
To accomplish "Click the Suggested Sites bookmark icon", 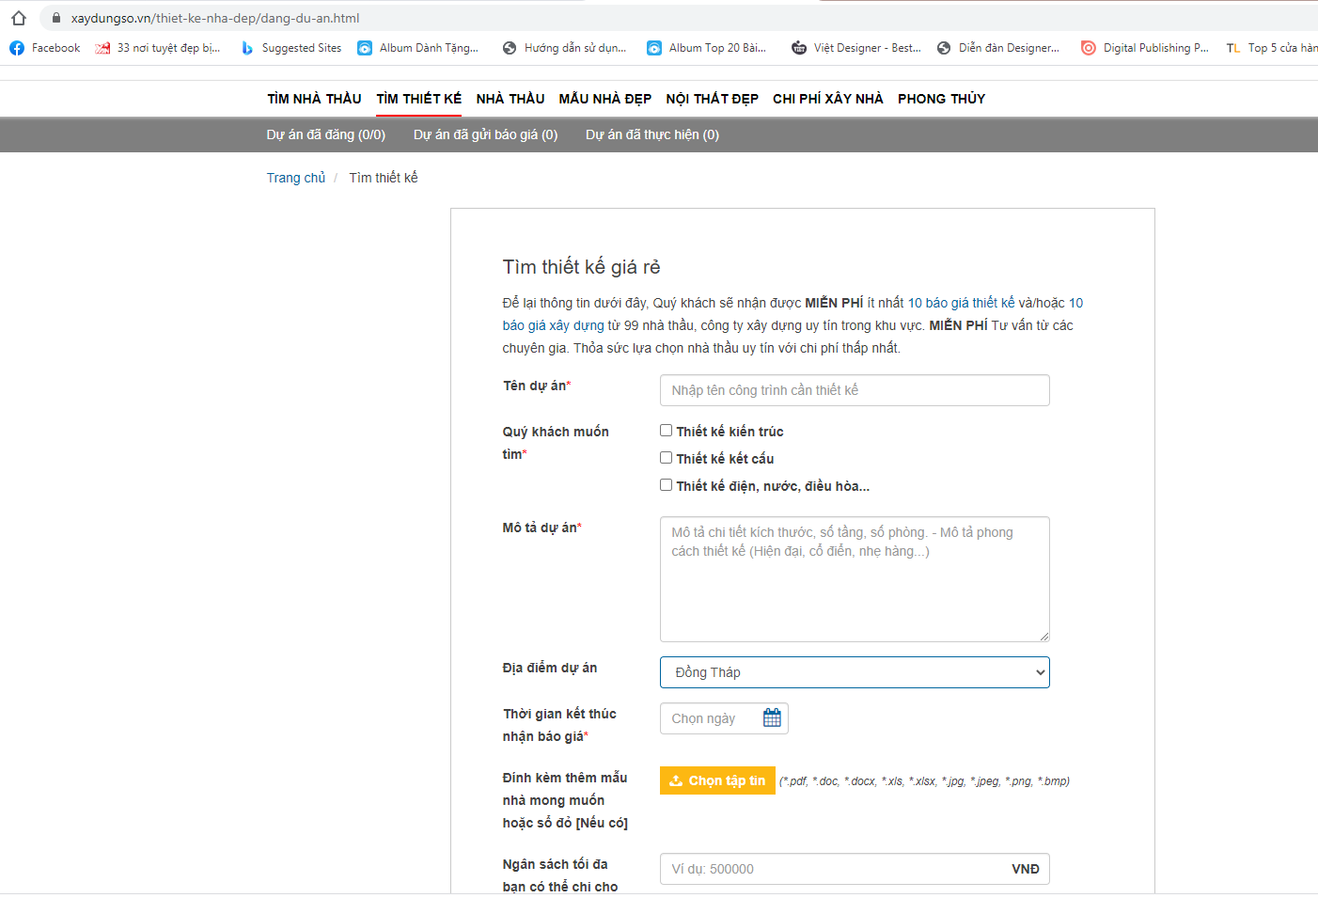I will tap(247, 48).
